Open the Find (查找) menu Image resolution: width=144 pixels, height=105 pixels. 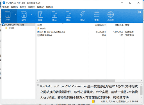click(x=23, y=7)
